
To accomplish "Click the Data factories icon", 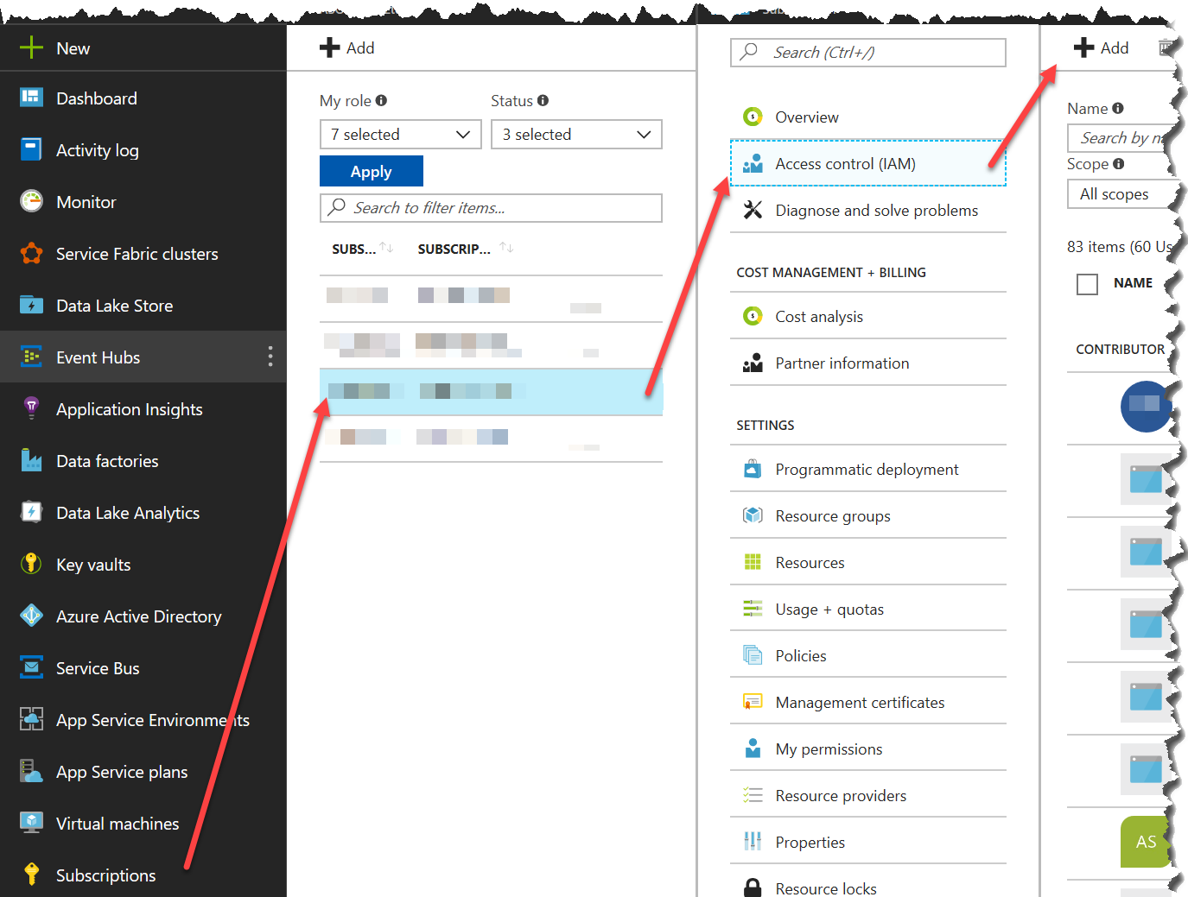I will point(31,460).
